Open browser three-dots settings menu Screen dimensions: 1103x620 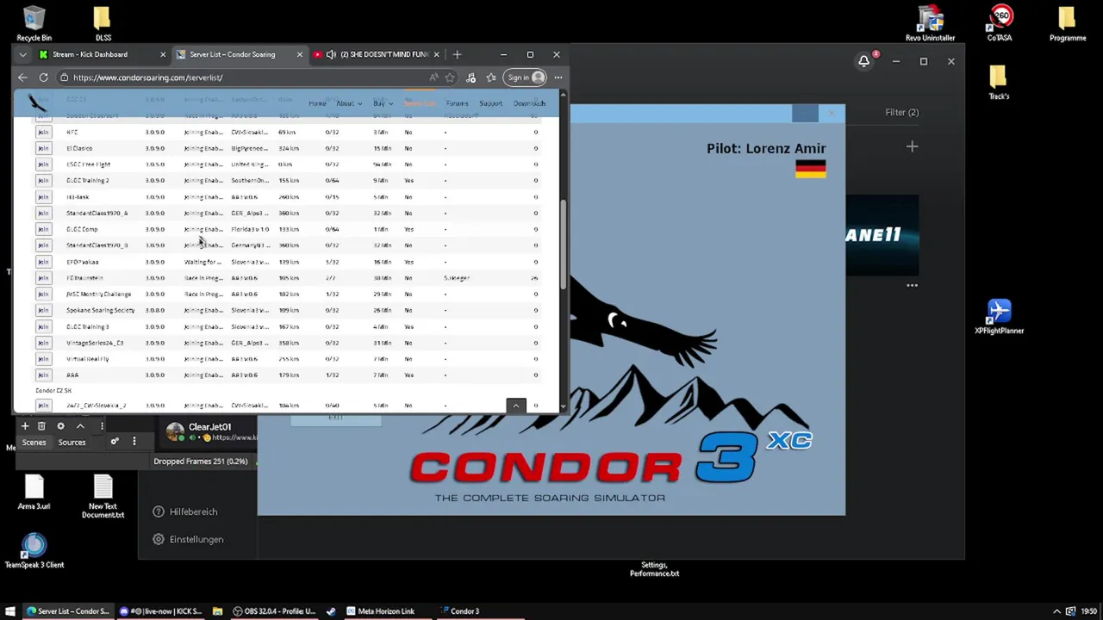(558, 77)
